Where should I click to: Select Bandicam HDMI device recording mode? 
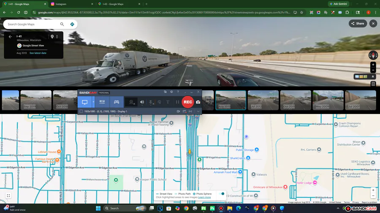coord(102,102)
